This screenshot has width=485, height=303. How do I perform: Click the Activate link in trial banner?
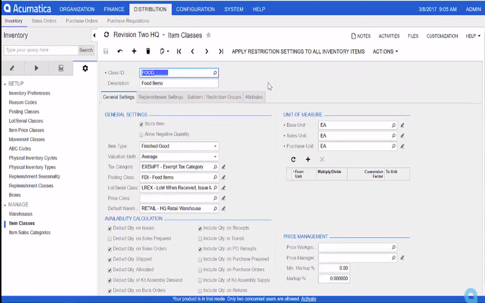(308, 298)
